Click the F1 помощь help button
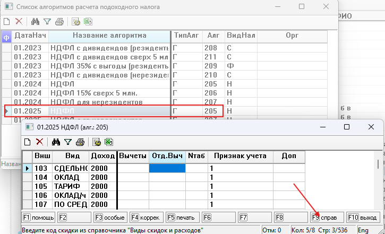The image size is (385, 234). click(38, 218)
